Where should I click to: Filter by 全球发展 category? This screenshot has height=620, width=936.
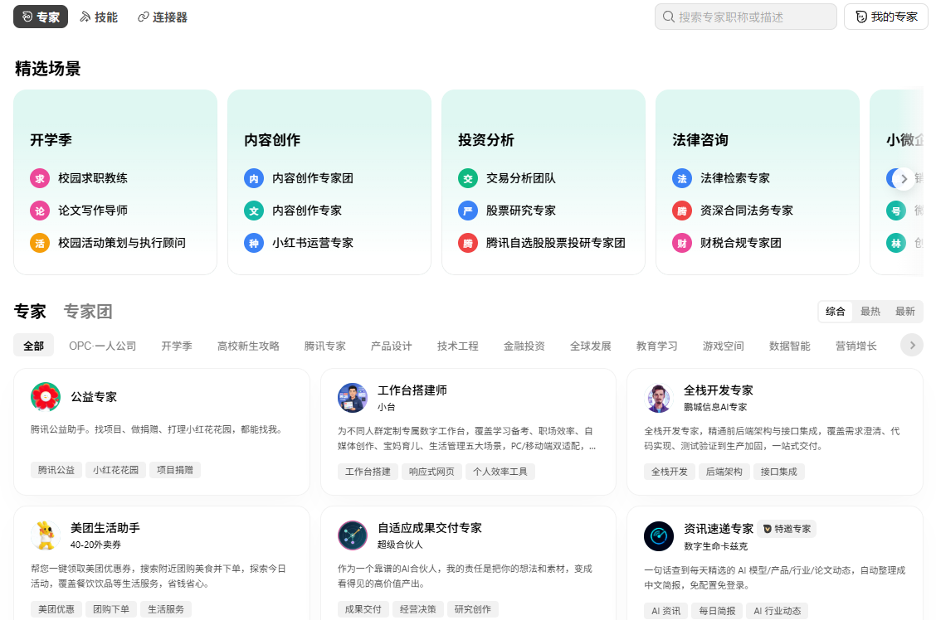click(x=590, y=346)
